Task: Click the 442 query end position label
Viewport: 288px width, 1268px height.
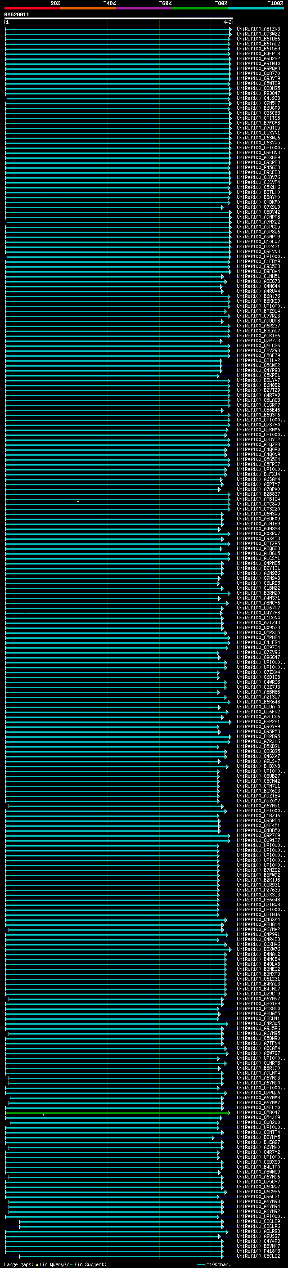Action: point(227,22)
